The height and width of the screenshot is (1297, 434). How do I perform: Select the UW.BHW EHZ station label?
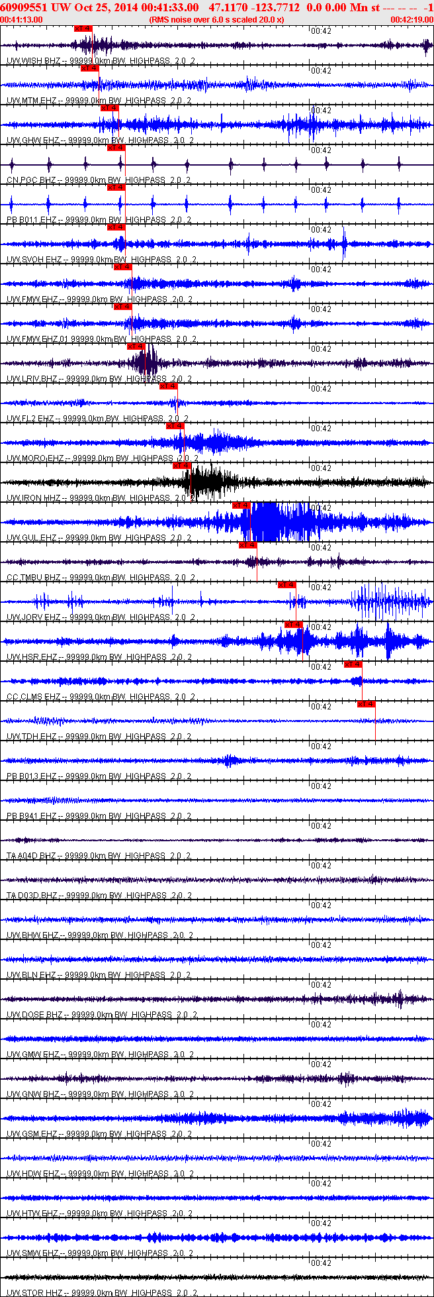[99, 935]
